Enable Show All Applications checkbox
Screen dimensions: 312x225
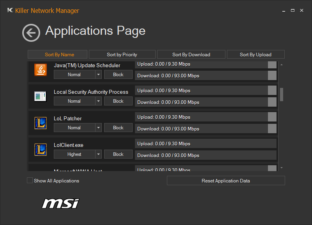[30, 180]
